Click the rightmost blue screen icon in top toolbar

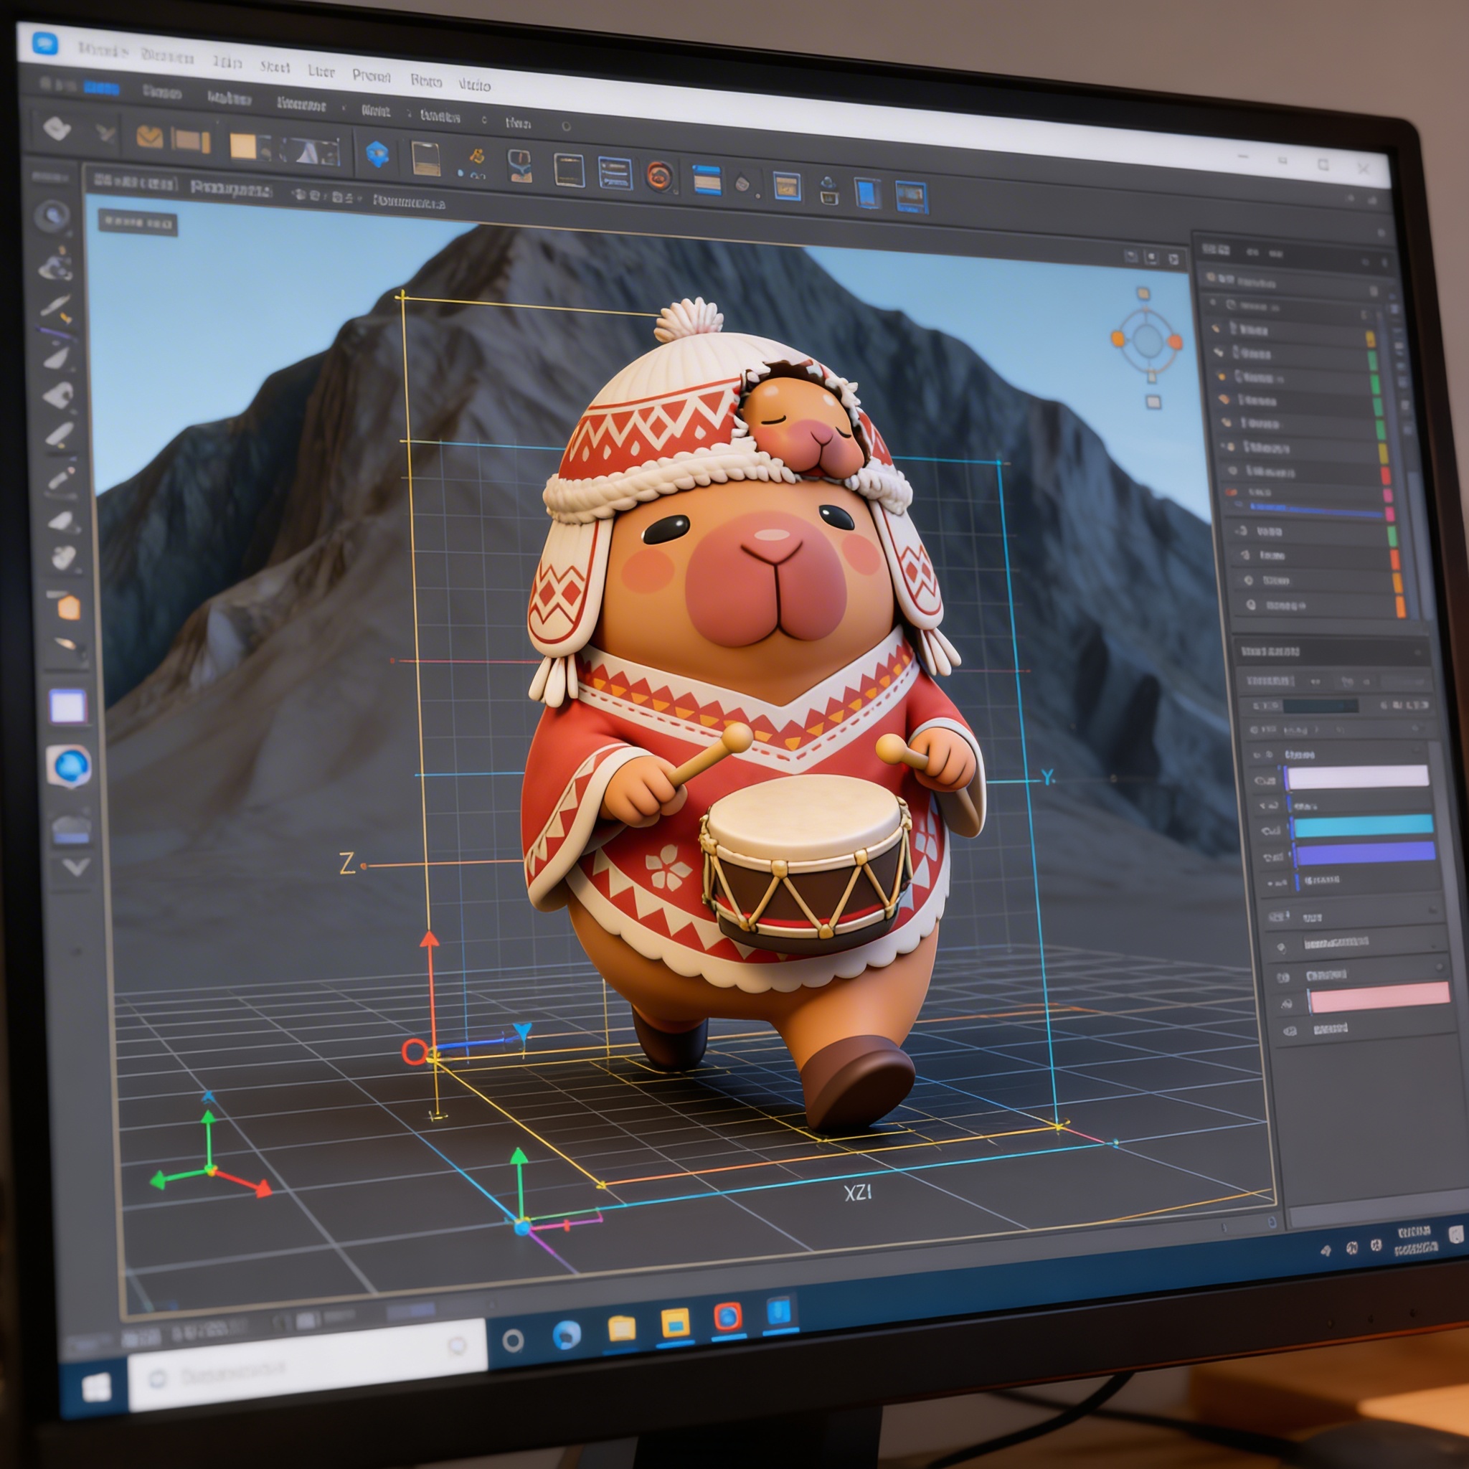(910, 197)
